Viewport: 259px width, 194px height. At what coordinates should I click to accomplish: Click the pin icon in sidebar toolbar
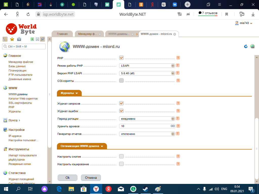(42, 39)
